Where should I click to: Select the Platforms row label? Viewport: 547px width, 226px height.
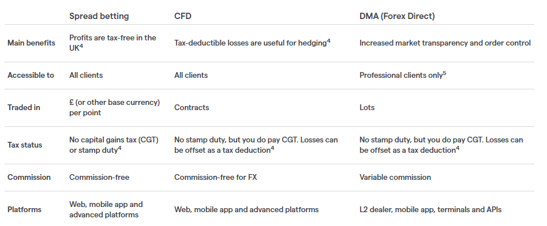24,210
